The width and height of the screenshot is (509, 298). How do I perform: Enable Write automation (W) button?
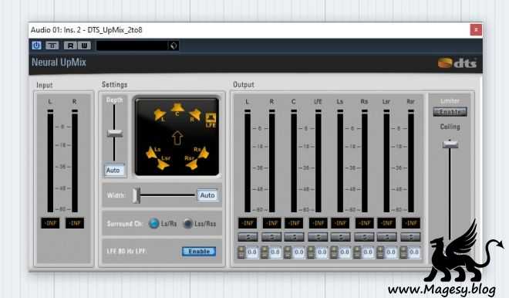84,46
